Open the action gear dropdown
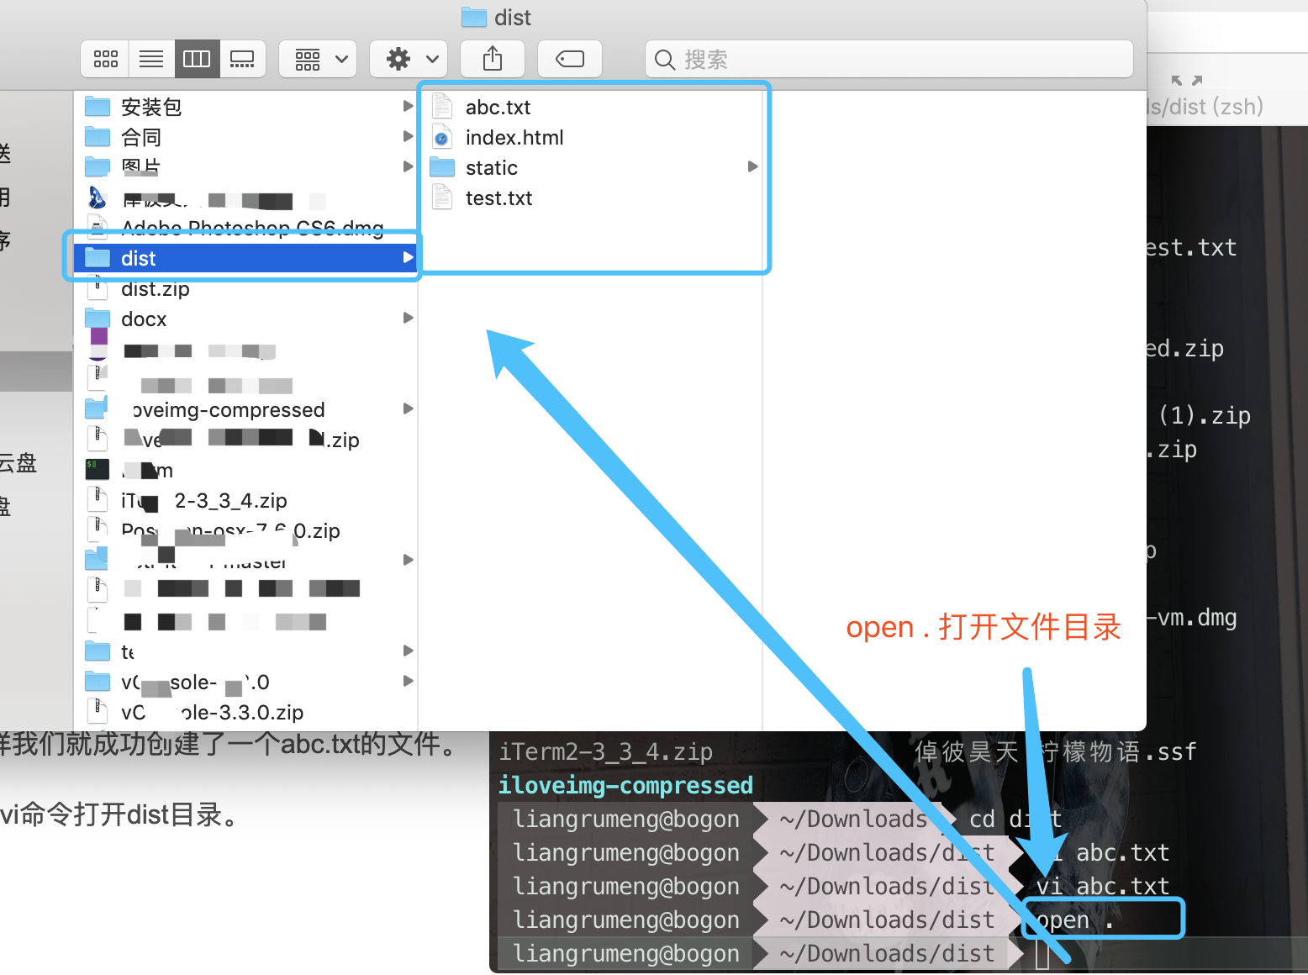Image resolution: width=1308 pixels, height=975 pixels. [409, 59]
